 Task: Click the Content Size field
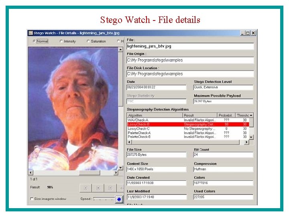tap(157, 169)
